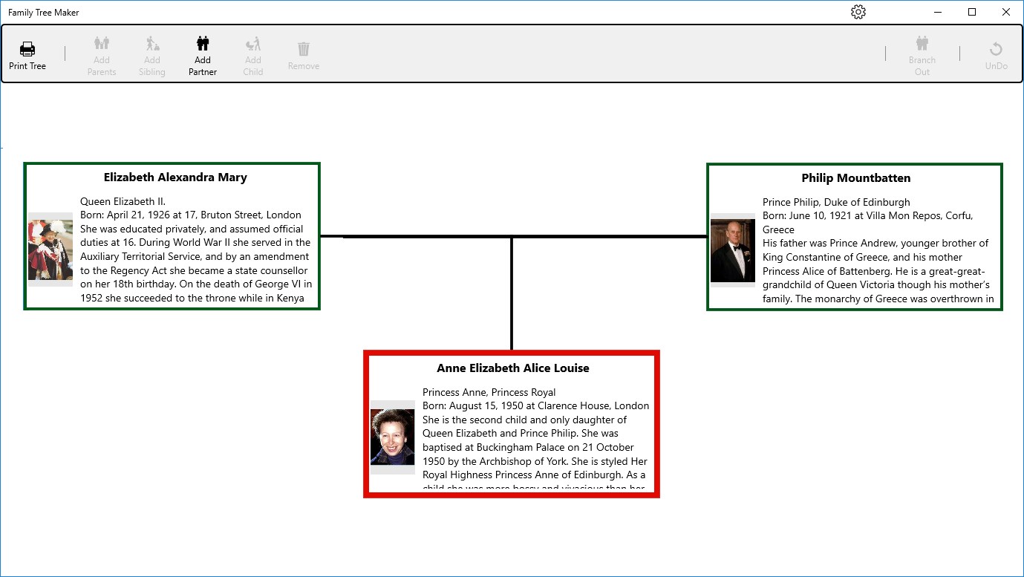Screen dimensions: 1024x577
Task: Click the UnDo arrow icon
Action: click(x=997, y=49)
